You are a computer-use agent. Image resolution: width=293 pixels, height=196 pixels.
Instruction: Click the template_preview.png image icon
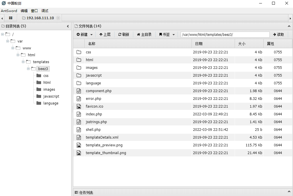[x=79, y=145]
